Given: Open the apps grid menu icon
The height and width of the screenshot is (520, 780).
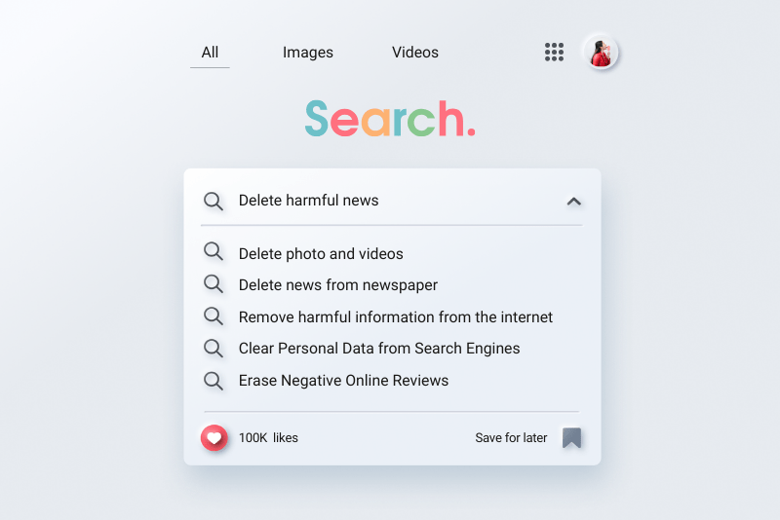Looking at the screenshot, I should (554, 53).
